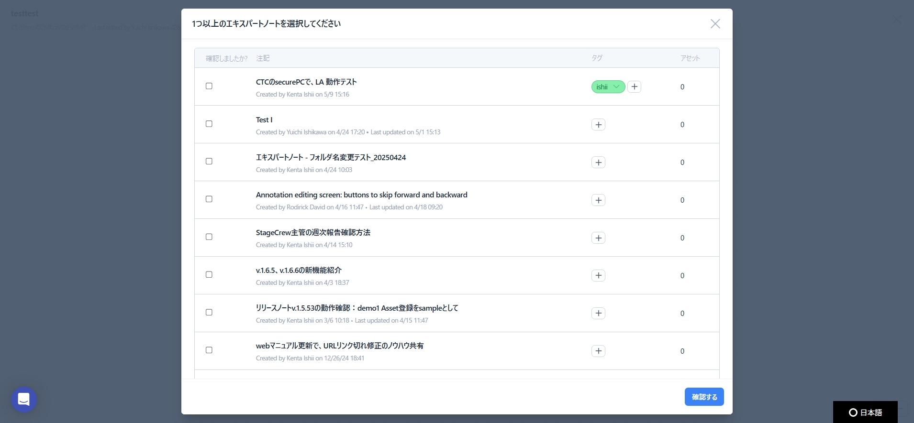Viewport: 914px width, 423px height.
Task: Add tag to フォルダ名変更テスト_20250424 note
Action: (598, 163)
